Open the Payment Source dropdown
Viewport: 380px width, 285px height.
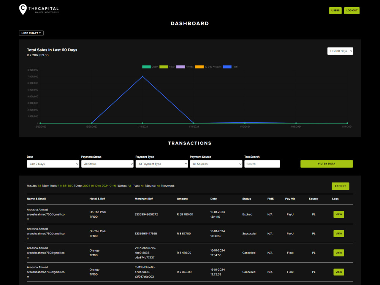(216, 164)
